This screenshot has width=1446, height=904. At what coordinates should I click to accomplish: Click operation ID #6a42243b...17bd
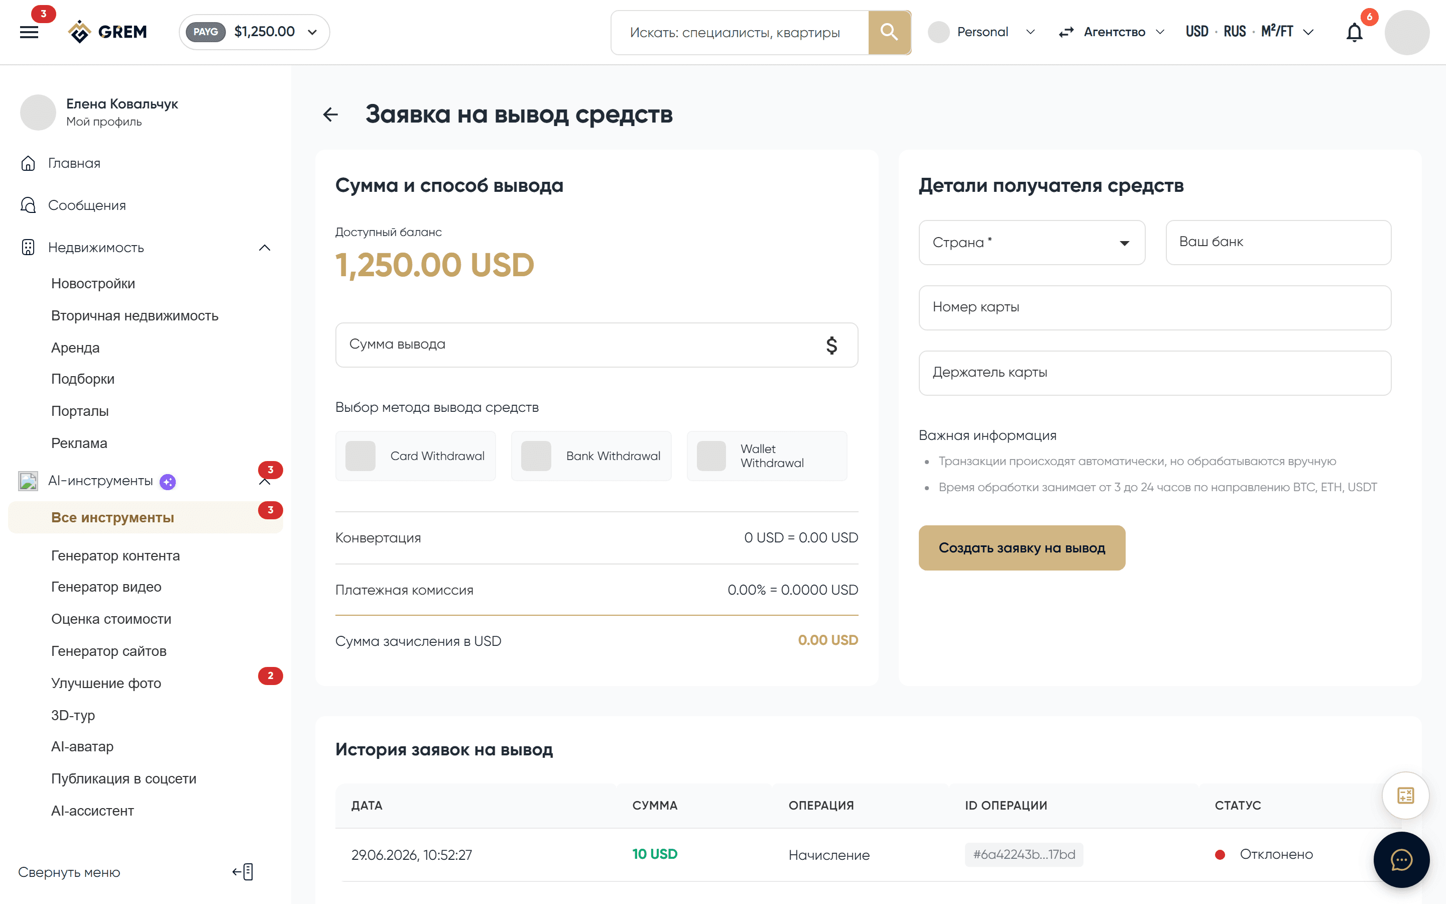(x=1024, y=854)
